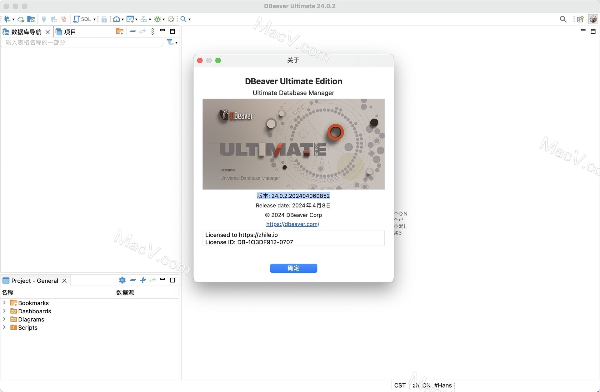Switch to the 项目 tab

coord(69,32)
